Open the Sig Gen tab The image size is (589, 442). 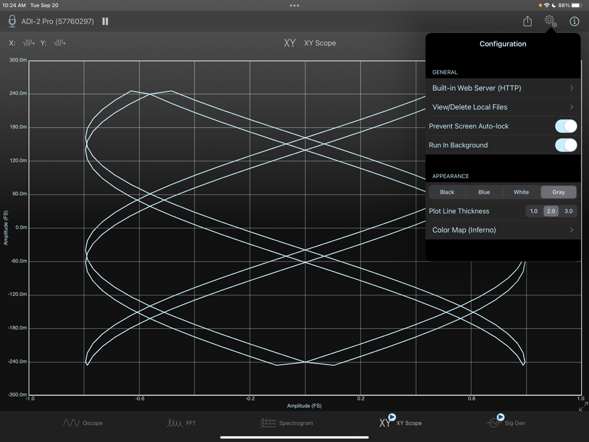click(506, 423)
